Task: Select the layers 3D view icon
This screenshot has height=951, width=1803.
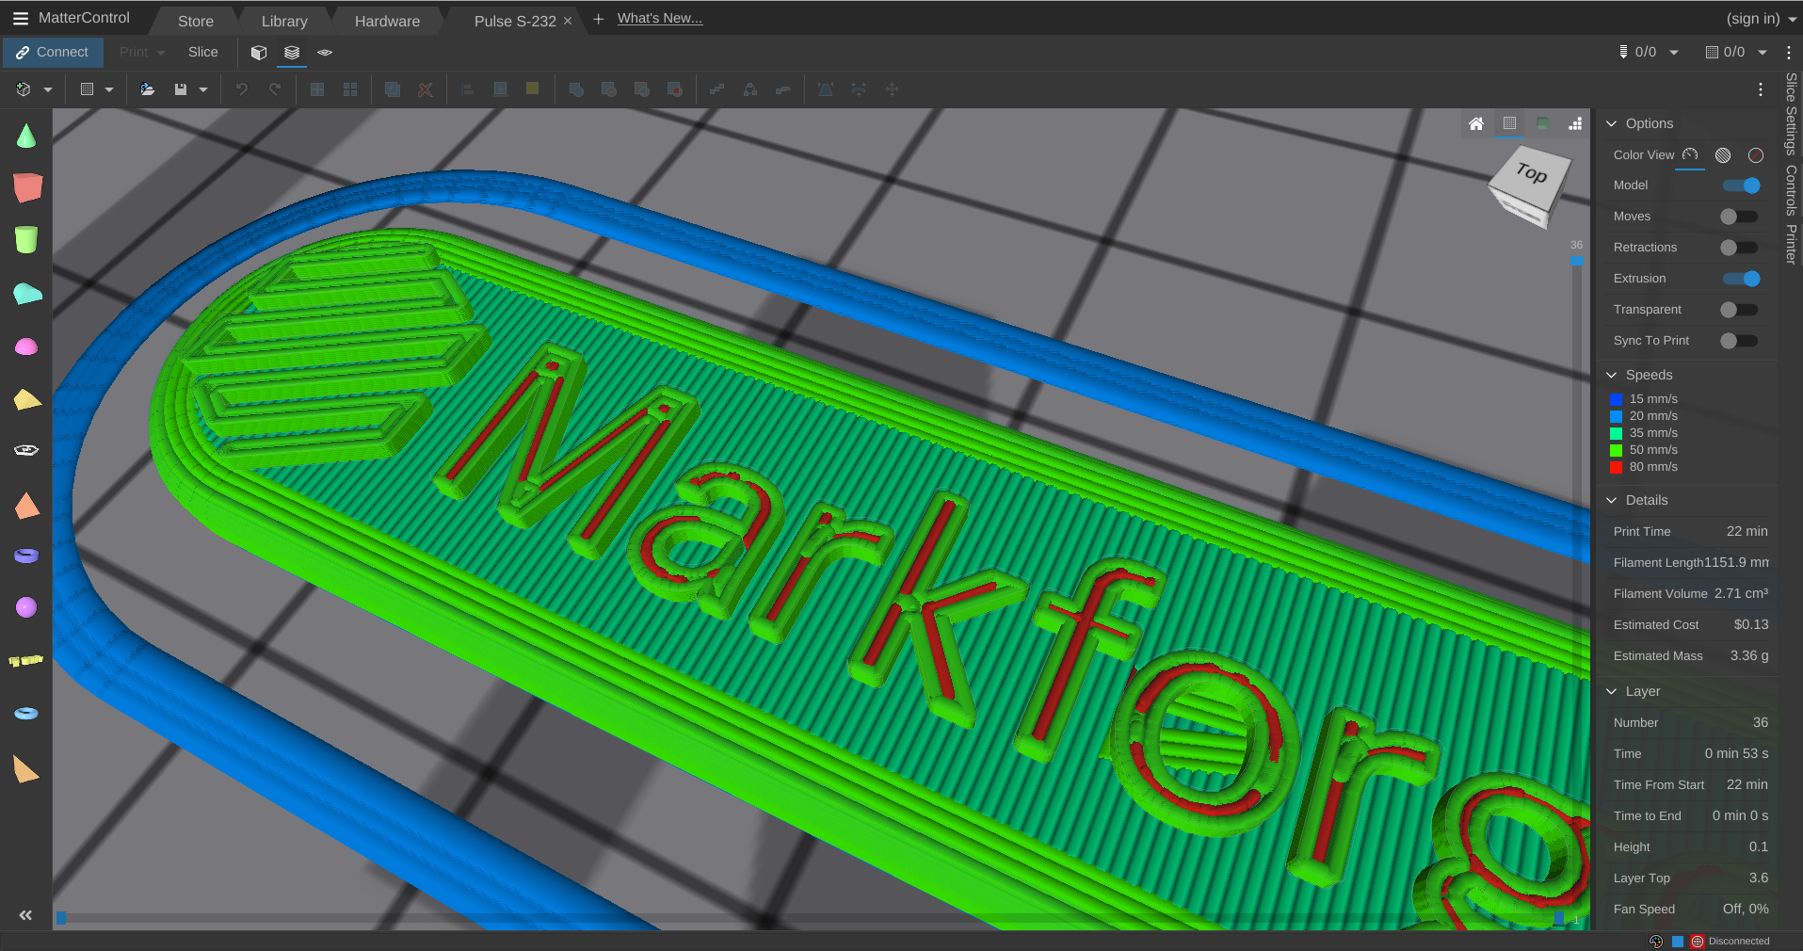Action: [x=292, y=53]
